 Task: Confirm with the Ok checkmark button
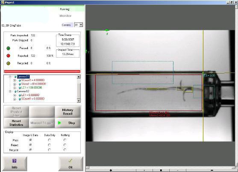click(x=71, y=163)
